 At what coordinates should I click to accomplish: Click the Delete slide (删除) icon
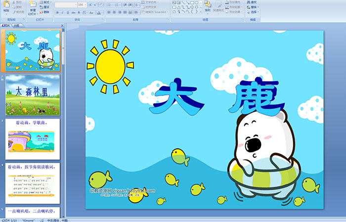click(x=45, y=12)
